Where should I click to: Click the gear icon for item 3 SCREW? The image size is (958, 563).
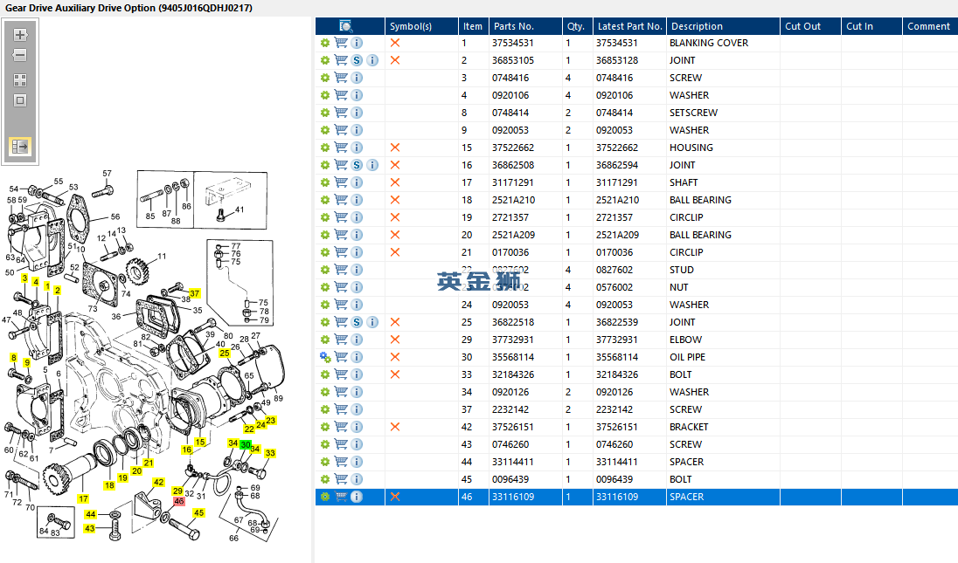pos(325,78)
